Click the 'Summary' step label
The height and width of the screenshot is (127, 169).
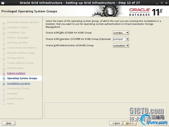[12, 93]
